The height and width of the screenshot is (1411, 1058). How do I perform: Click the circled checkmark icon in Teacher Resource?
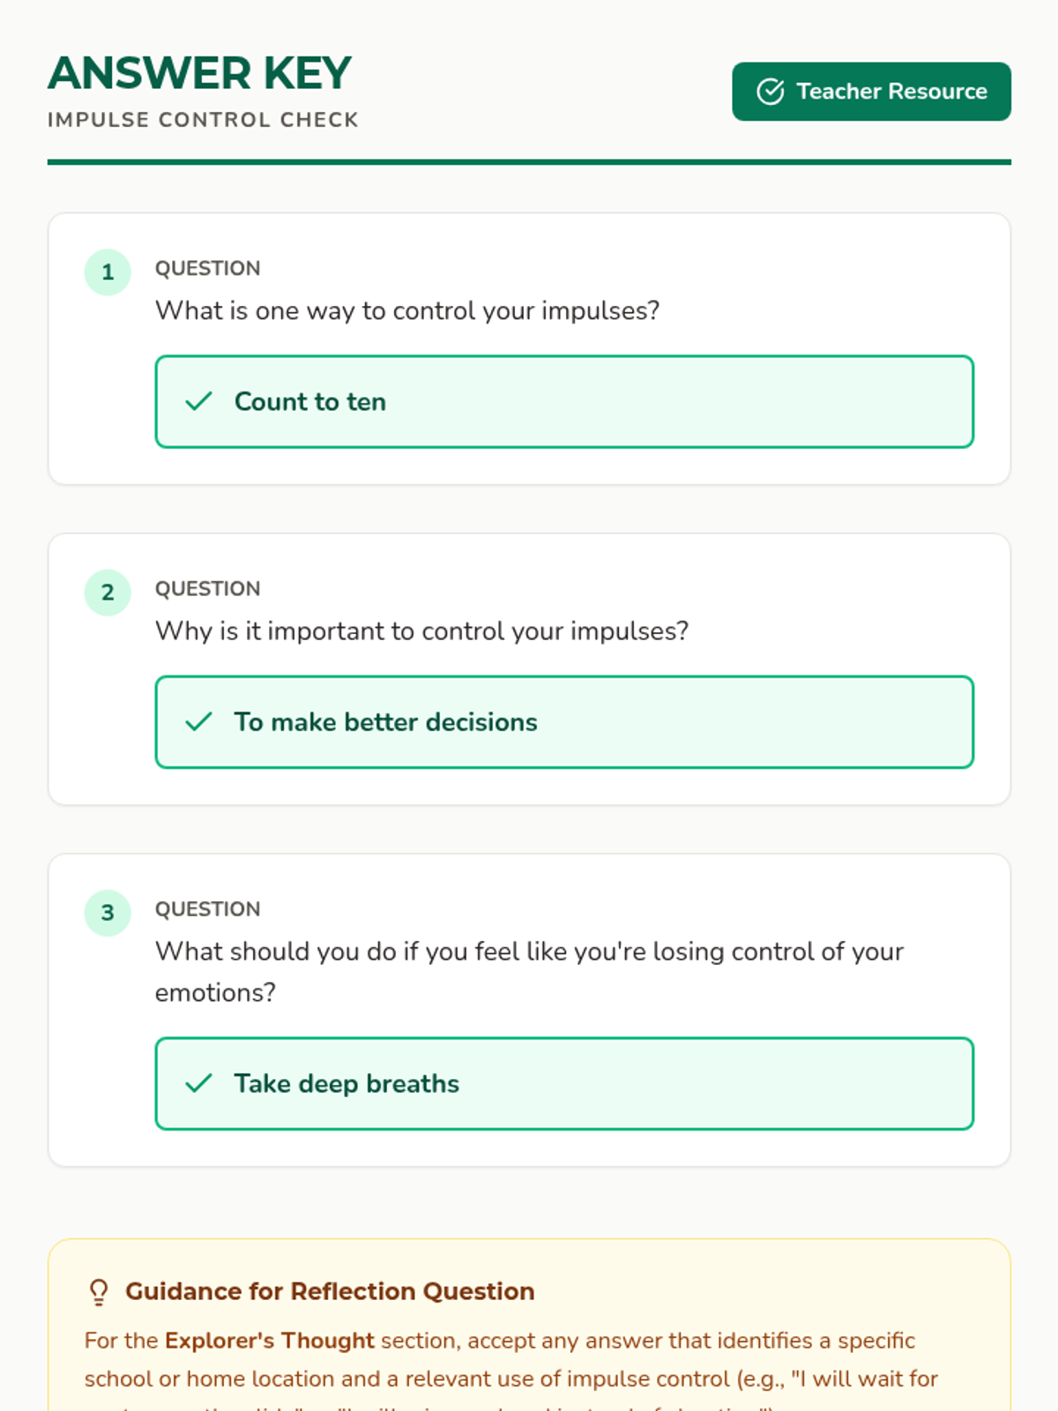pos(771,92)
